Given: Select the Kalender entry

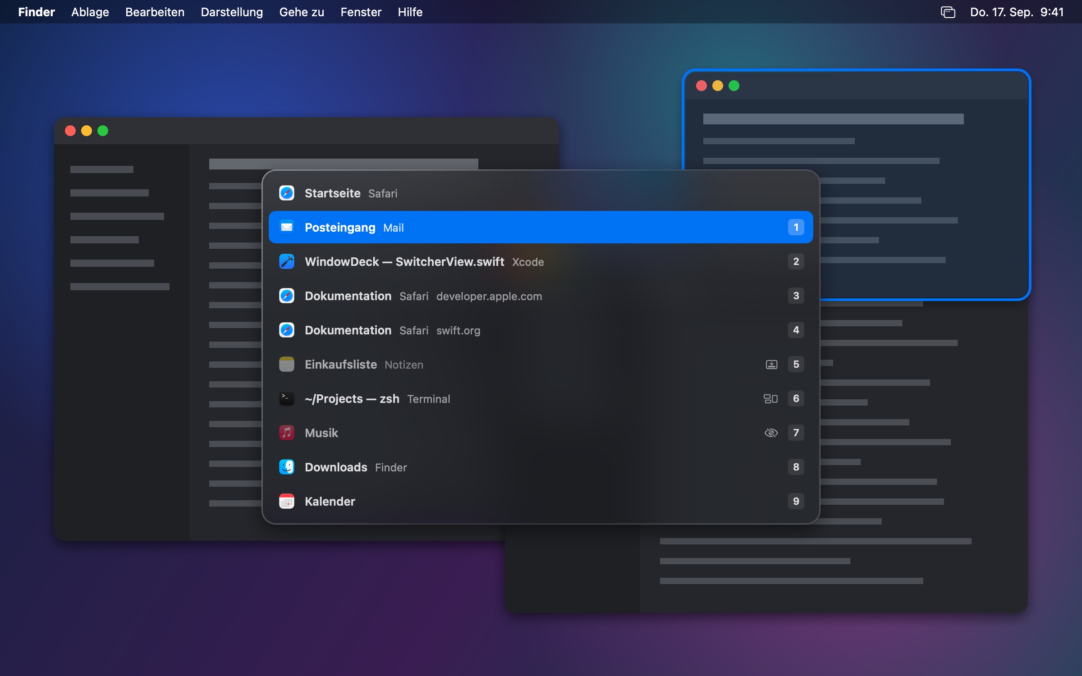Looking at the screenshot, I should tap(541, 501).
